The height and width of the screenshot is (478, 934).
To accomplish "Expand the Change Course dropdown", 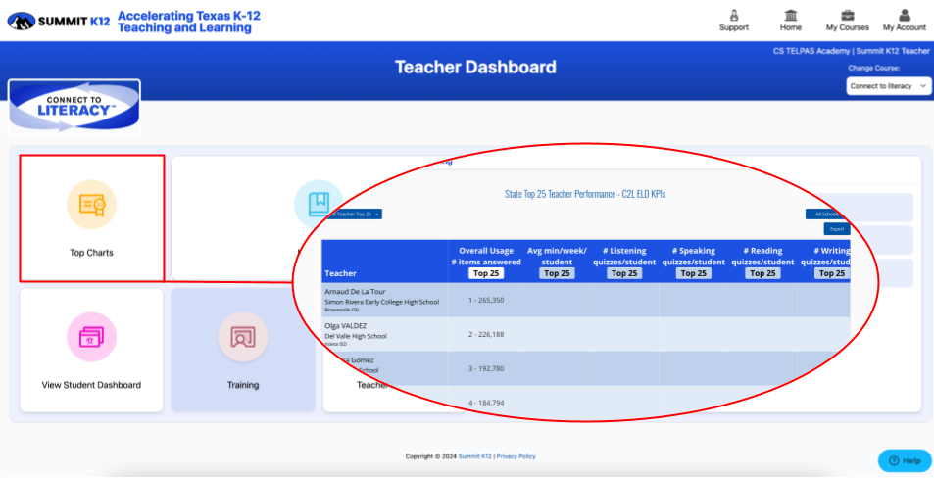I will pos(889,86).
